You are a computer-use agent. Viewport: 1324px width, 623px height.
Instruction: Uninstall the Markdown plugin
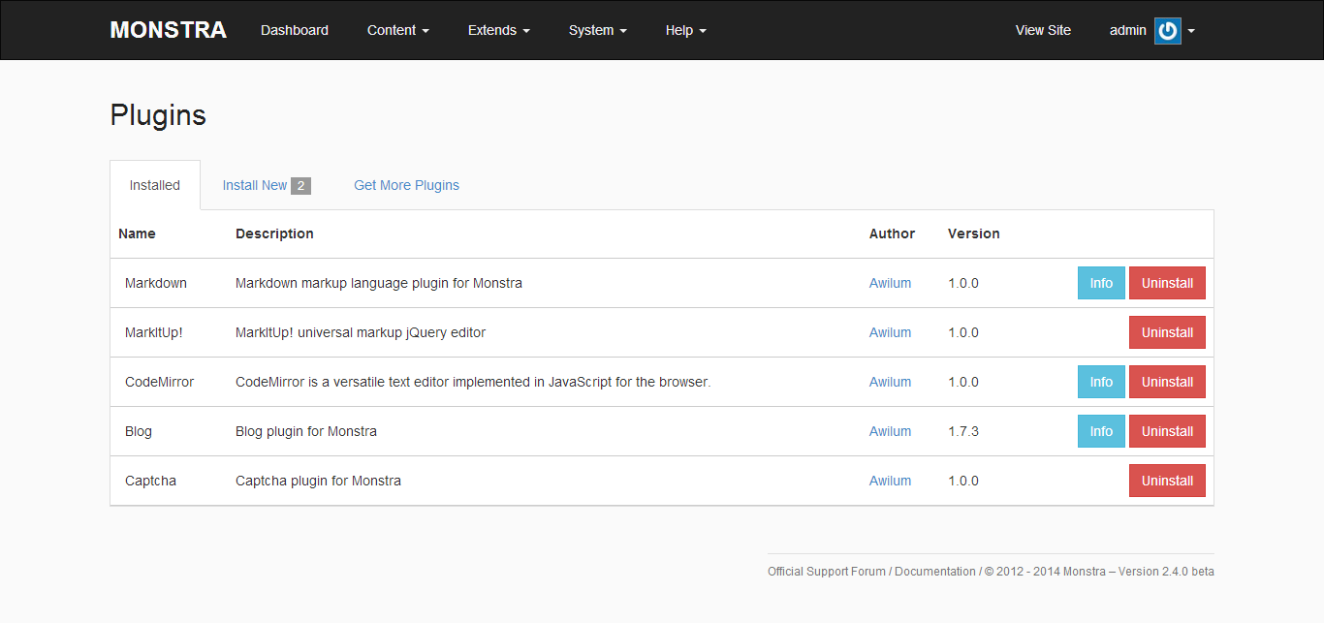[1167, 283]
